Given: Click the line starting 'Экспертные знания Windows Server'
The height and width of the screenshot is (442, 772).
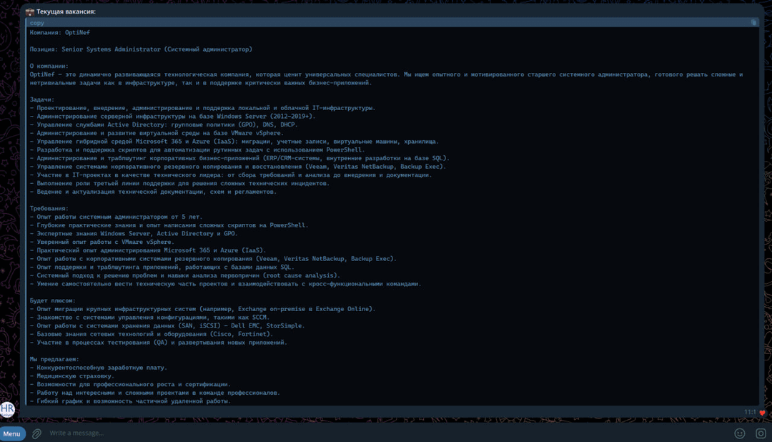Looking at the screenshot, I should (x=134, y=234).
